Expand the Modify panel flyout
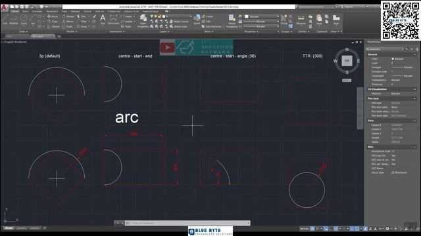The width and height of the screenshot is (421, 236). (x=72, y=31)
